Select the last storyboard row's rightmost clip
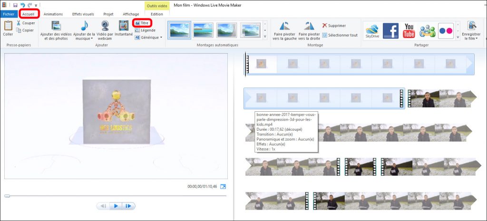Screen dimensions: 487x221 [394, 201]
